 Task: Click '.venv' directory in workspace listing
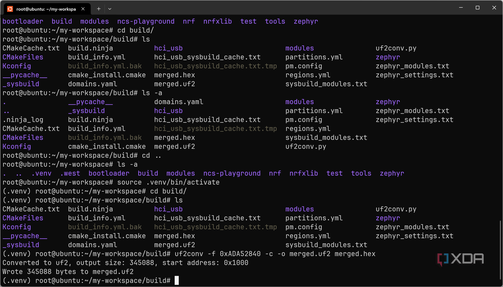(41, 173)
